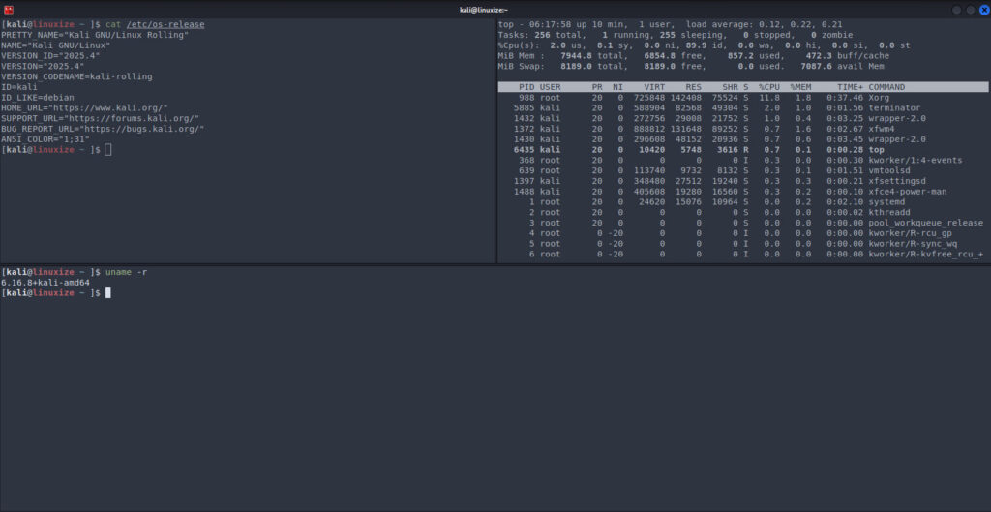Select the systemd process row
This screenshot has height=512, width=991.
743,201
